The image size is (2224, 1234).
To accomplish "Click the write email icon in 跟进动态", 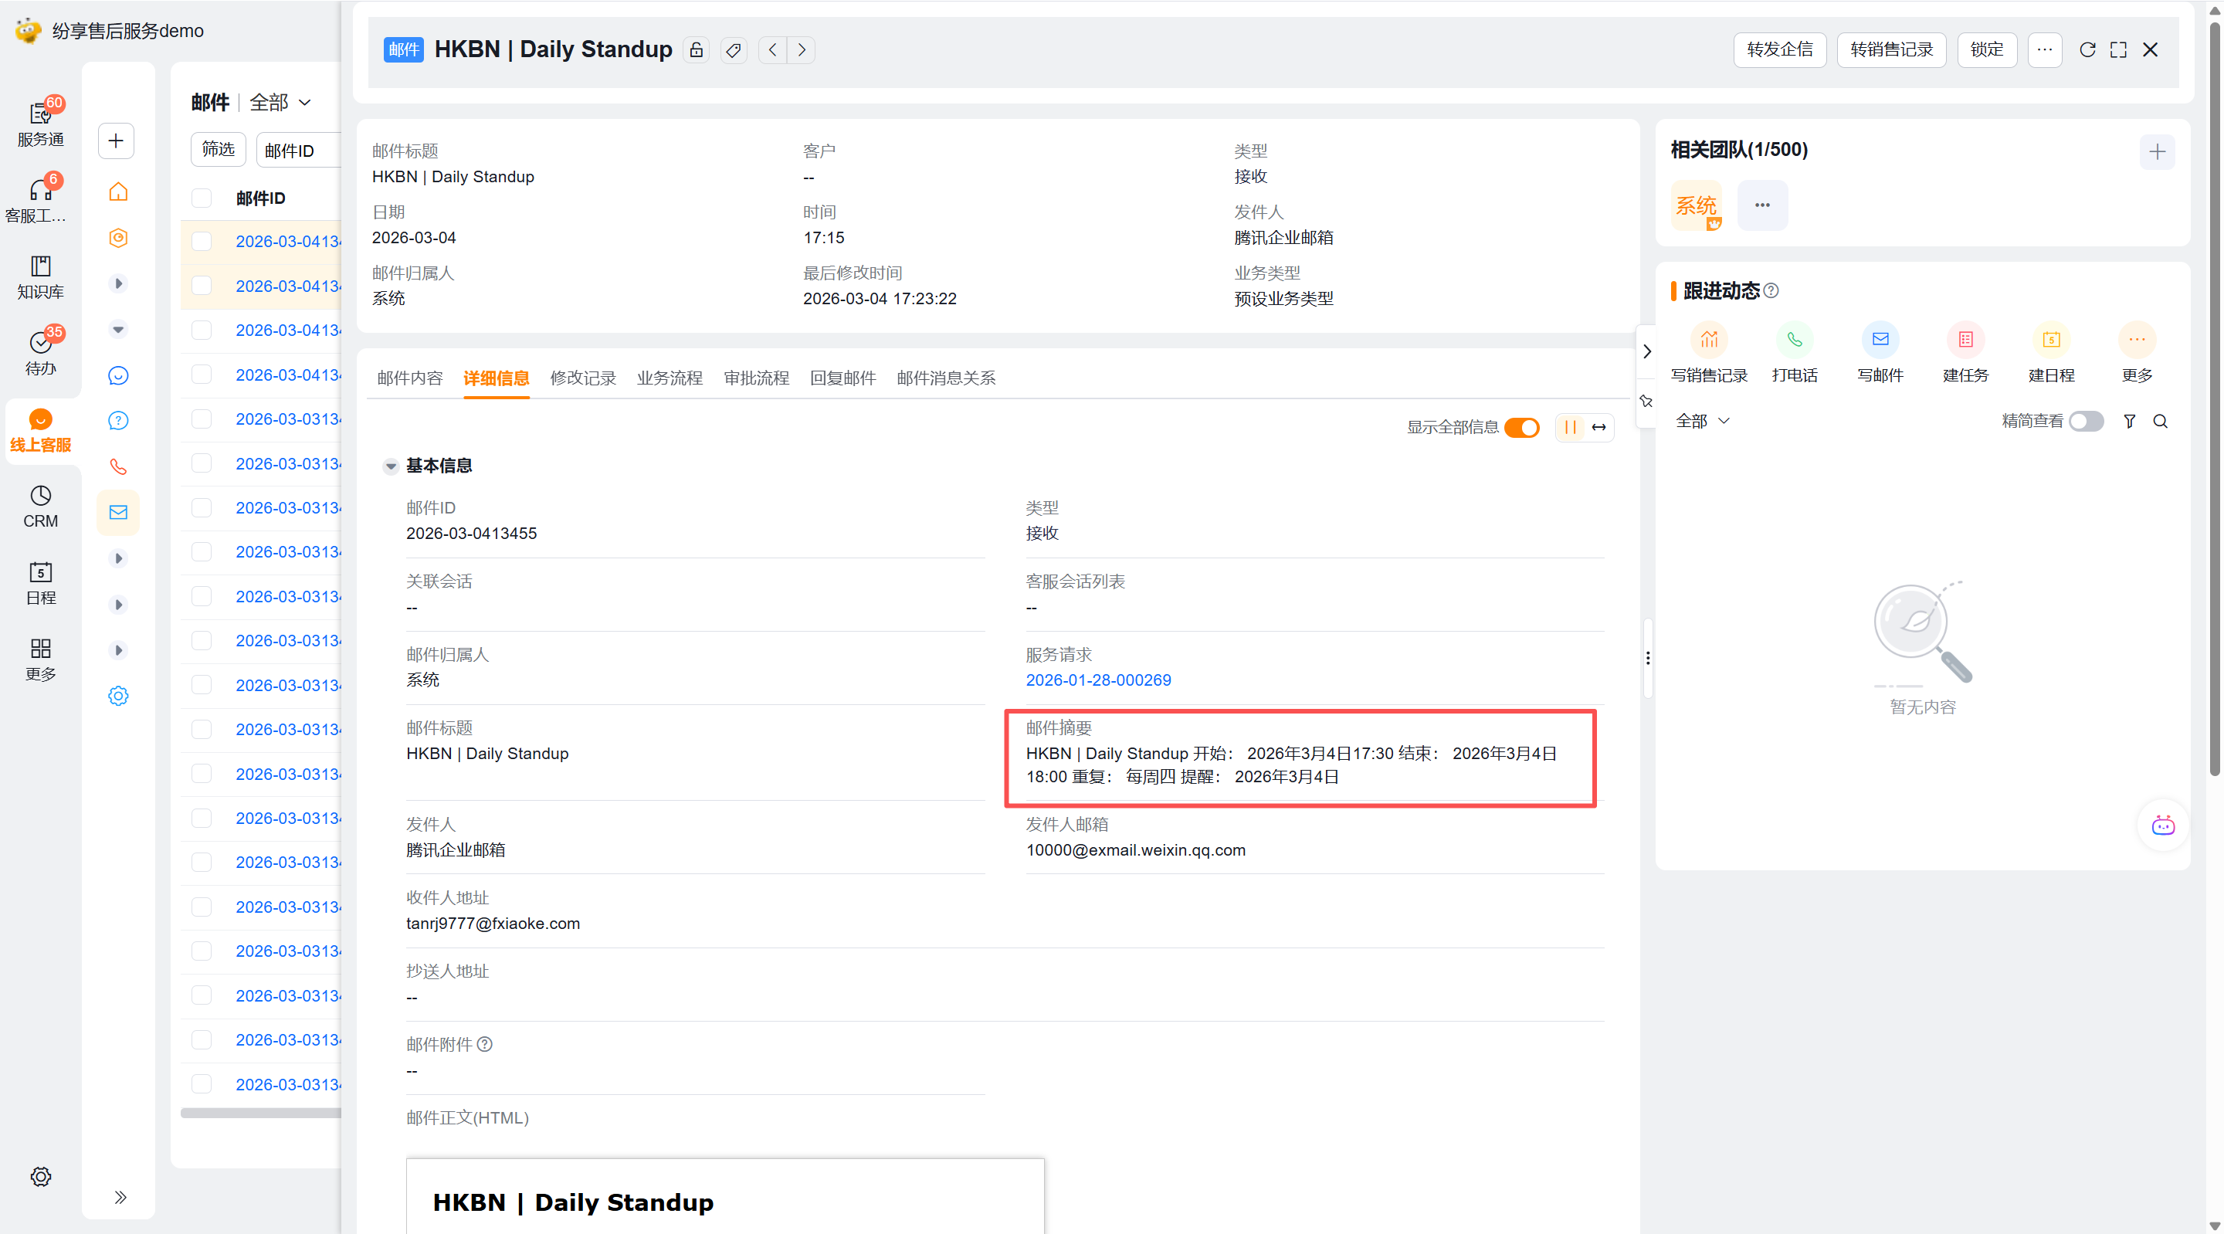I will click(1880, 339).
